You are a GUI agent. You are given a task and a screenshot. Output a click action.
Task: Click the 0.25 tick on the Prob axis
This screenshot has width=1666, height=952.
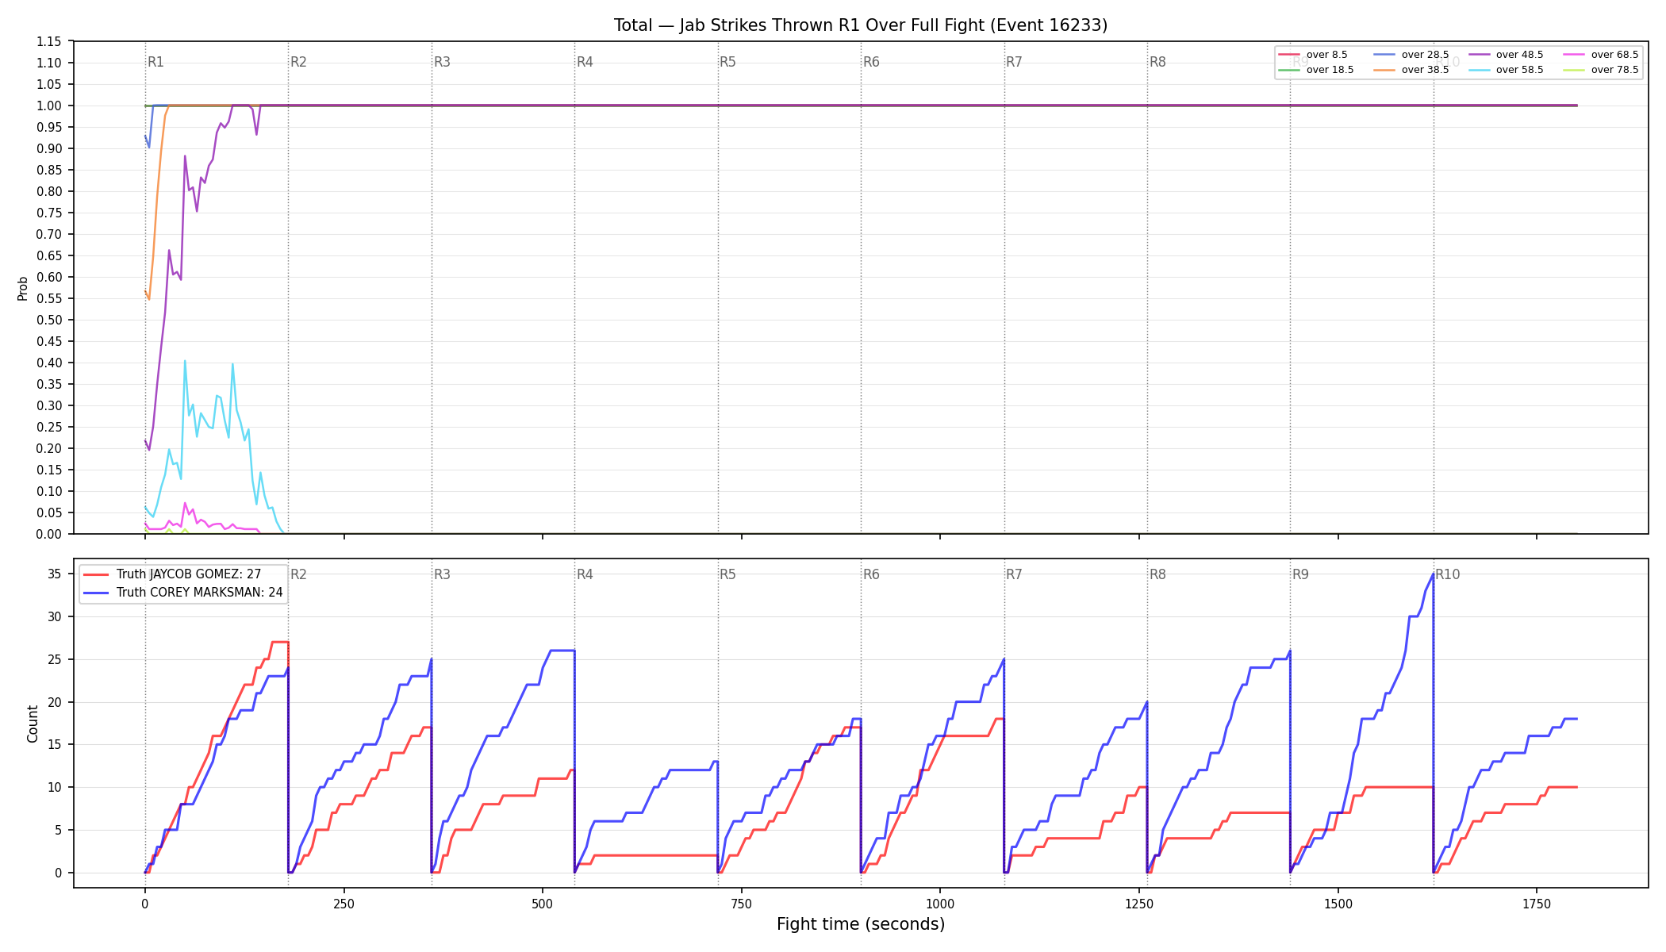[49, 427]
